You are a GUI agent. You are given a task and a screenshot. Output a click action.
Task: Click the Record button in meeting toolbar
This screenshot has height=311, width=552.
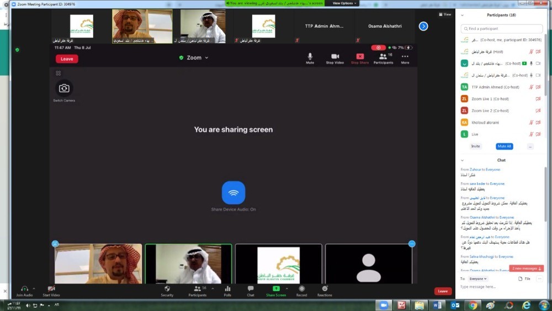pos(301,289)
